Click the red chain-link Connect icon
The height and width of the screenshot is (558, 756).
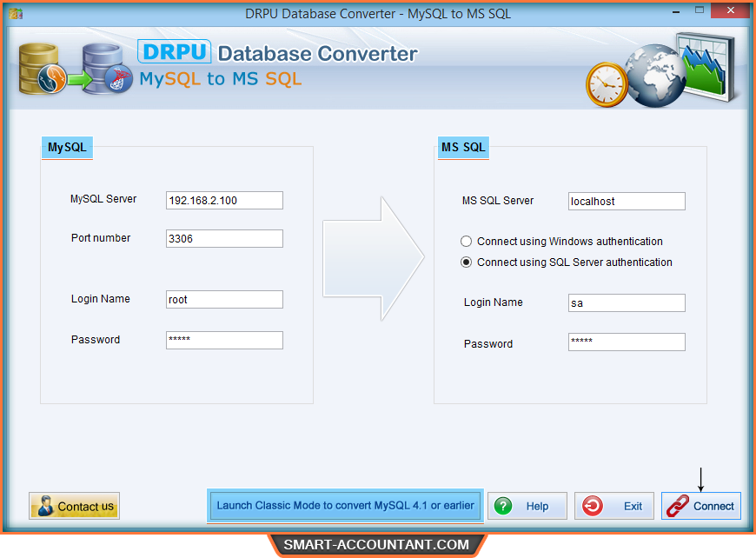pyautogui.click(x=678, y=507)
